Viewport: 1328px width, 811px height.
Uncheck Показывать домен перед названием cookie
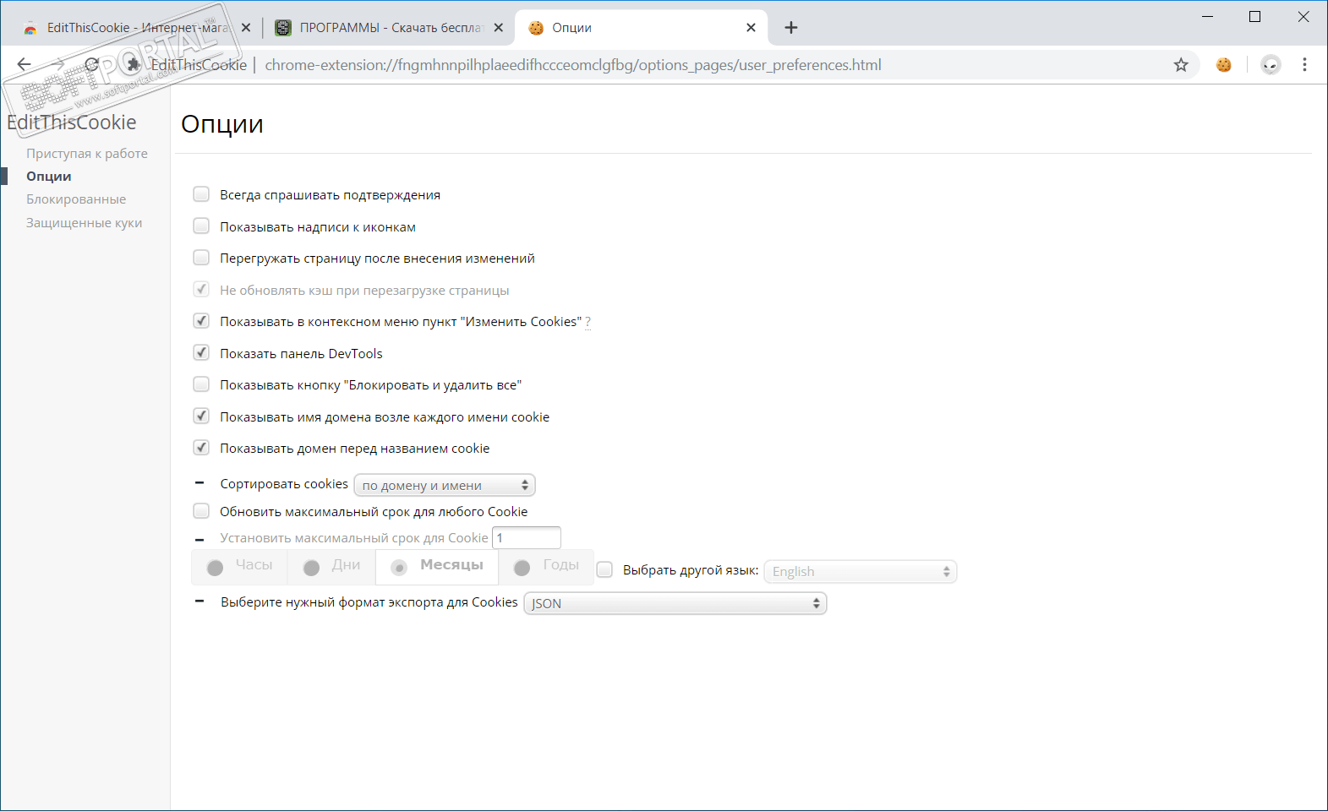pos(201,448)
